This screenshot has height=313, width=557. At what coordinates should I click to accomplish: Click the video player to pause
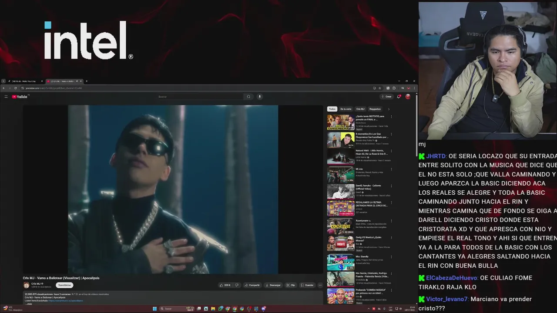click(173, 190)
